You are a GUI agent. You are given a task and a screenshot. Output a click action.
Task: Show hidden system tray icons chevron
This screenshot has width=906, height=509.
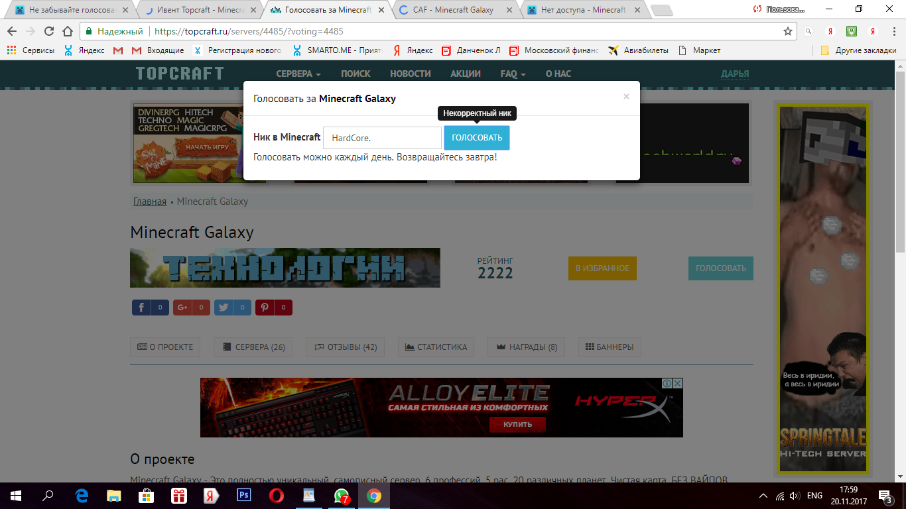(x=764, y=496)
